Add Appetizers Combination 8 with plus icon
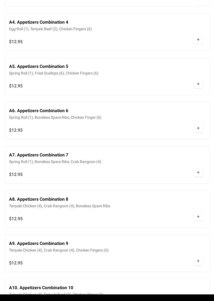The image size is (214, 301). (198, 217)
